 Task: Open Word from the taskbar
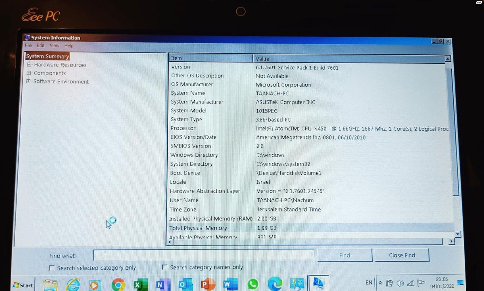[229, 285]
